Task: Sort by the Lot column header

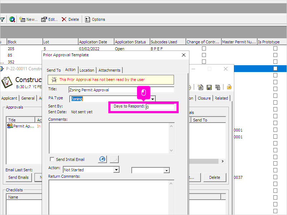Action: point(60,42)
